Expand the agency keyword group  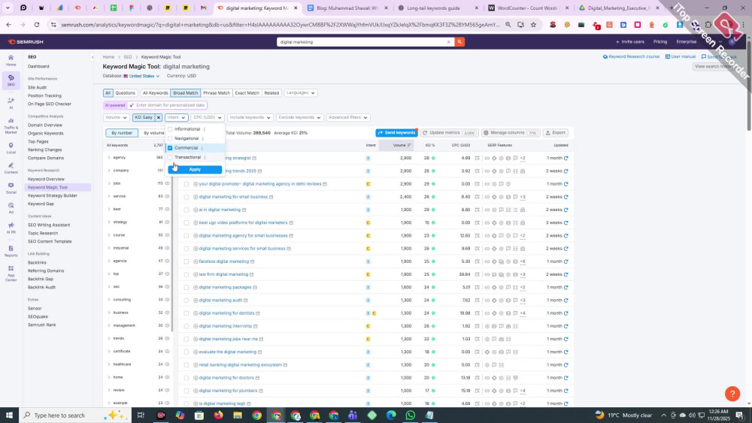[x=109, y=158]
